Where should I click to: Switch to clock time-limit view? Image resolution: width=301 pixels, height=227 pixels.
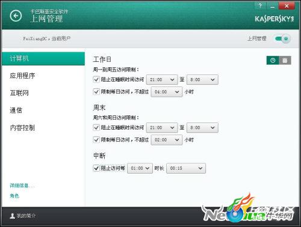pyautogui.click(x=273, y=60)
